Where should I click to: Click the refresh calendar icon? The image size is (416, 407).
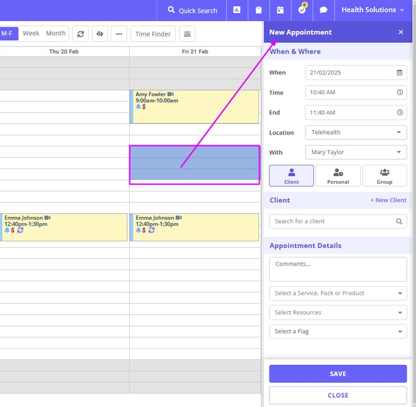[80, 34]
